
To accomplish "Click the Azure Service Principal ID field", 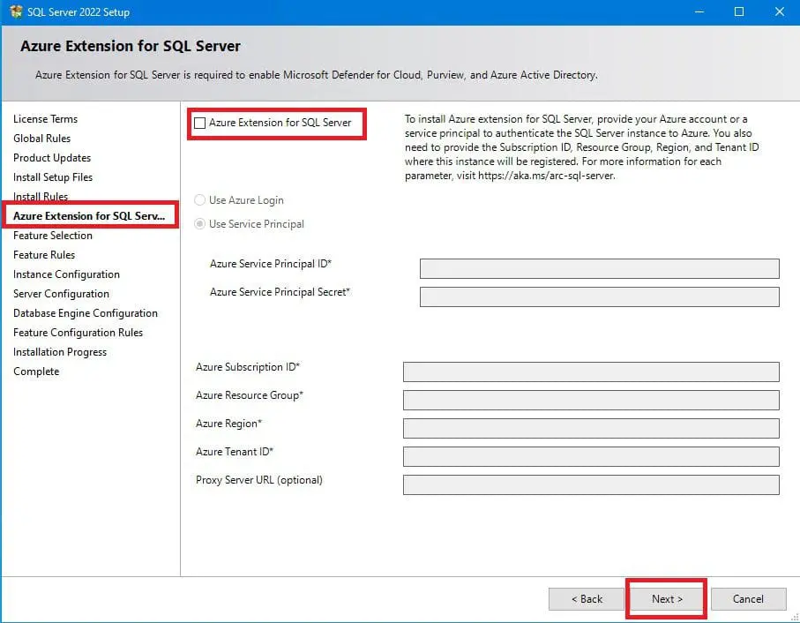I will (599, 268).
